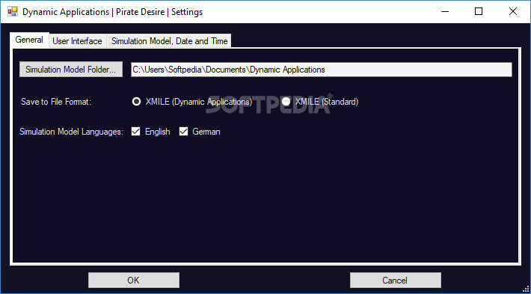Minimize the Settings window
The height and width of the screenshot is (294, 531).
[x=445, y=12]
